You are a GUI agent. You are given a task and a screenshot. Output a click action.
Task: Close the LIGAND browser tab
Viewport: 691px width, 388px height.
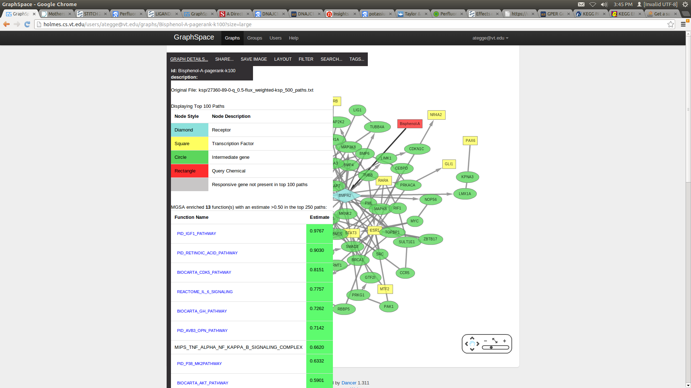pyautogui.click(x=177, y=14)
